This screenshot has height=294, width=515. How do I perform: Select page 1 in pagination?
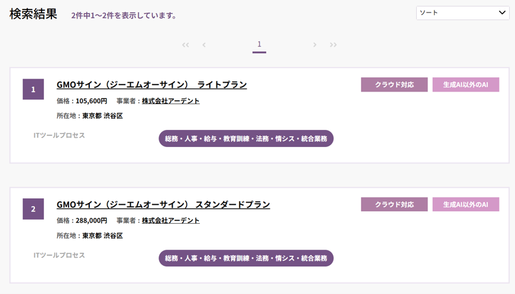(259, 44)
